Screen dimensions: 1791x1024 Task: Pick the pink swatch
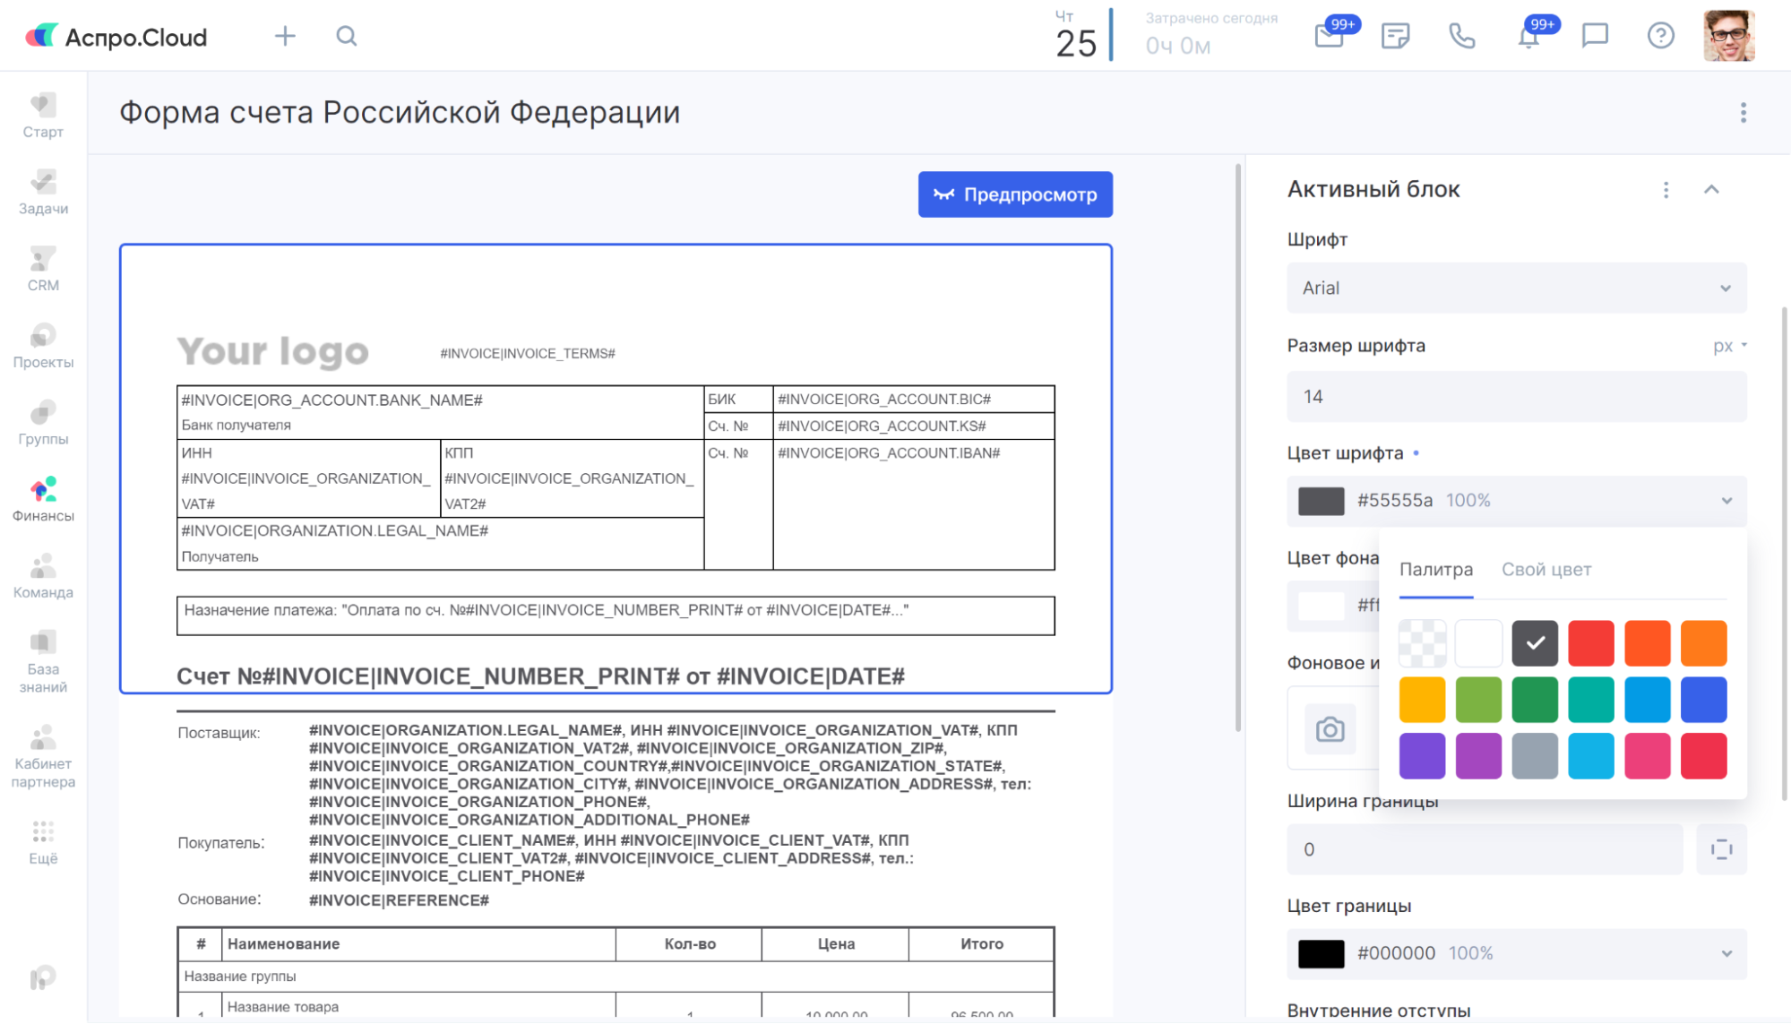coord(1647,755)
